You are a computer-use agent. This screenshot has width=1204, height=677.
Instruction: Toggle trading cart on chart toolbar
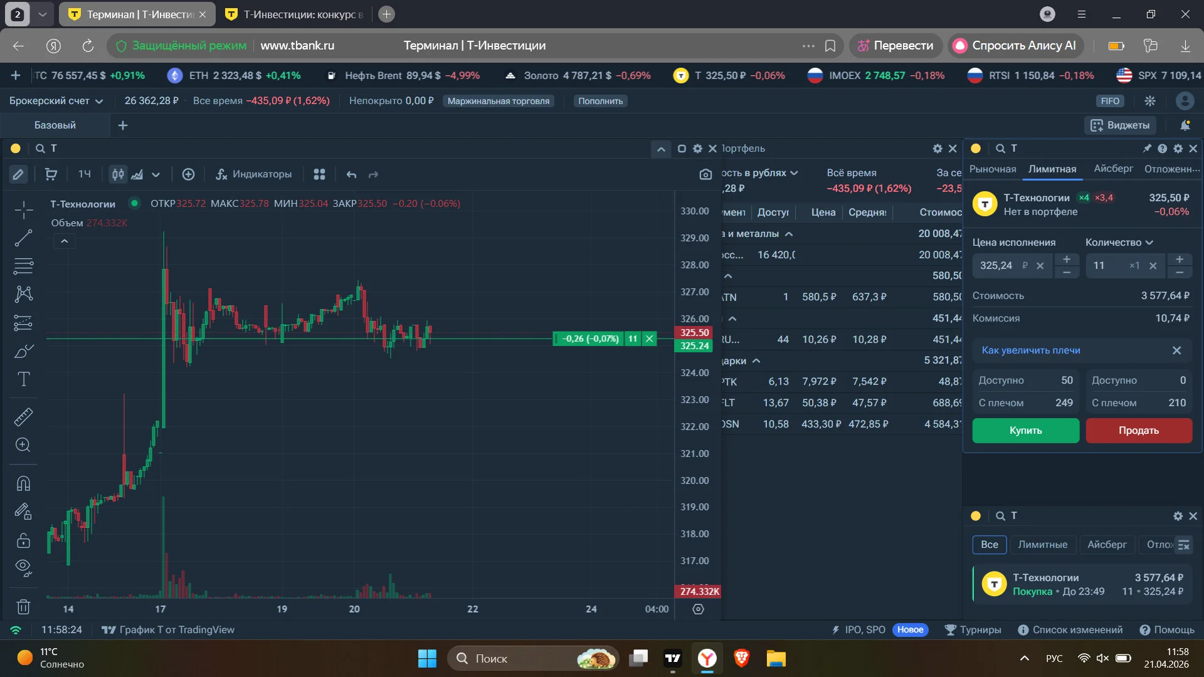pyautogui.click(x=51, y=174)
